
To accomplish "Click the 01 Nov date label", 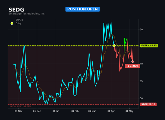I will click(x=18, y=111).
